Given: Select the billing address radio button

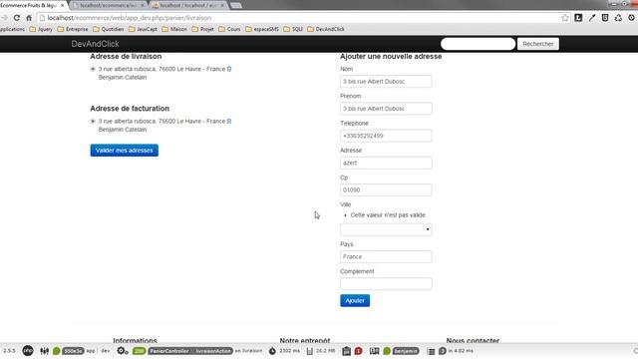Looking at the screenshot, I should pyautogui.click(x=93, y=122).
